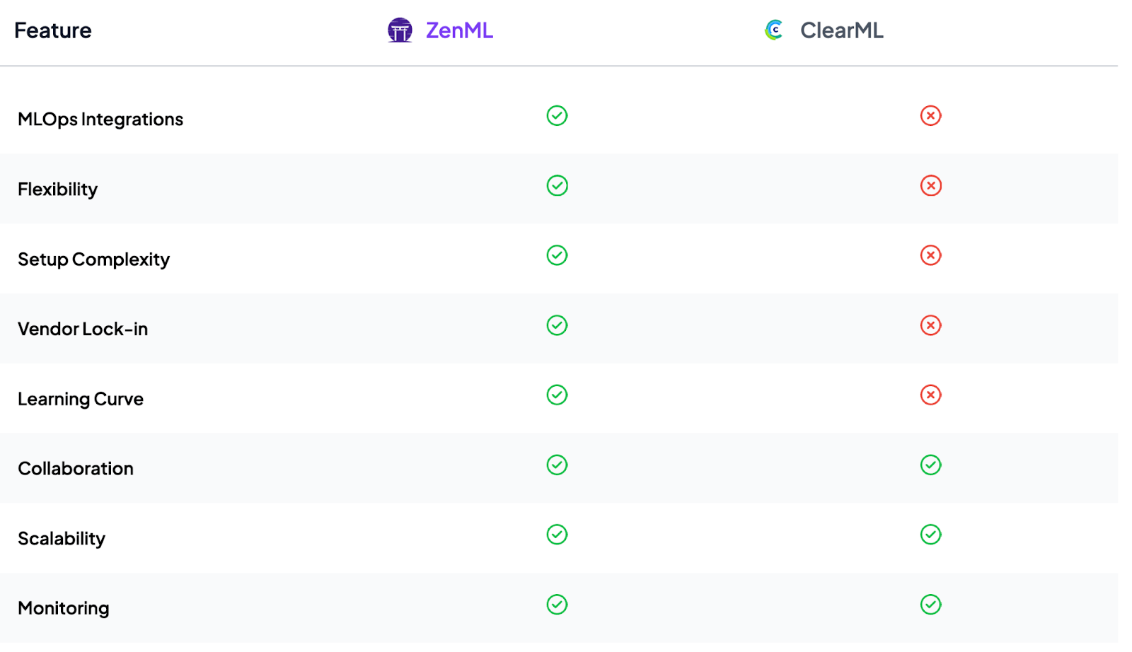
Task: Click ClearML's red cross for Setup Complexity
Action: coord(930,255)
